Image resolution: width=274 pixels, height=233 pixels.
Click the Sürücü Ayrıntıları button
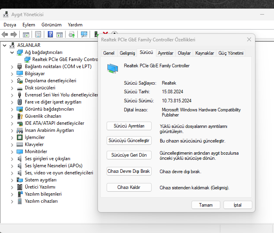tap(129, 126)
